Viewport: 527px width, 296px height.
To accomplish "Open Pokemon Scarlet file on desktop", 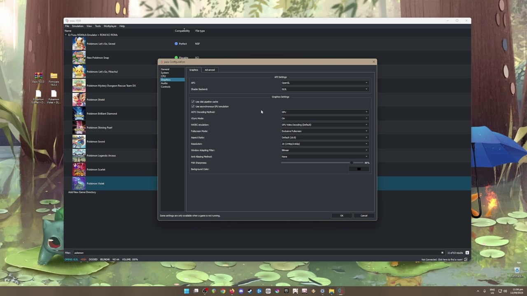I will tap(38, 97).
